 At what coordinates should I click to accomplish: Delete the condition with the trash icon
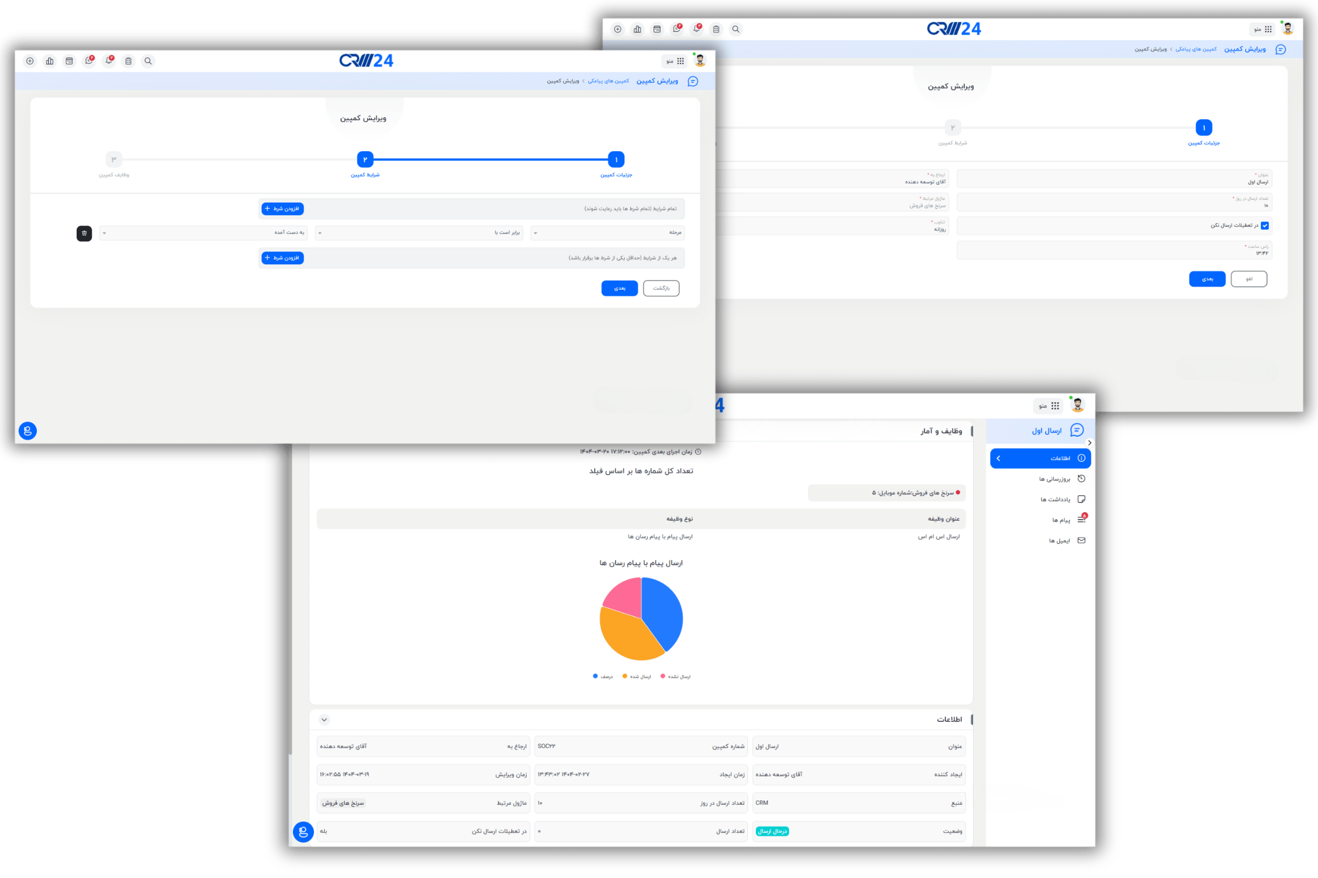[84, 233]
